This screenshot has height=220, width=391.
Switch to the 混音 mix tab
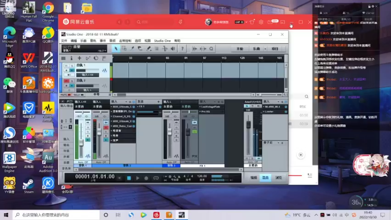[x=265, y=177]
